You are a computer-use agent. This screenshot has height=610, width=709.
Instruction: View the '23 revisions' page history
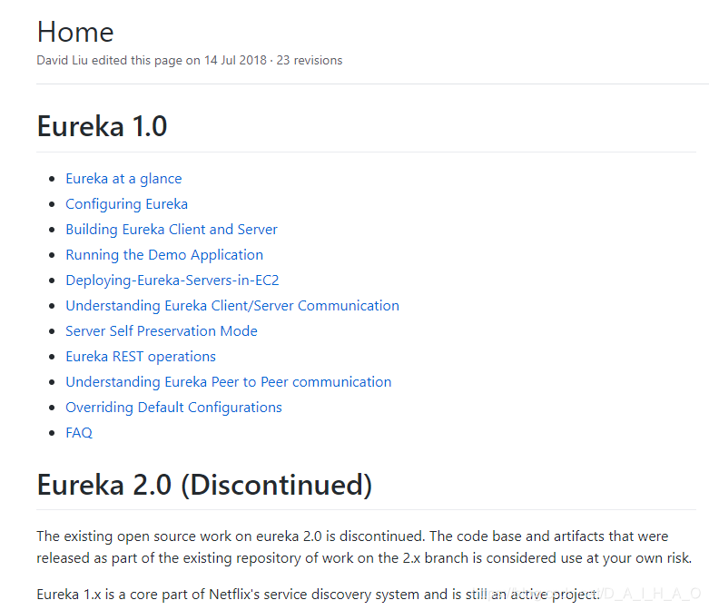point(310,60)
